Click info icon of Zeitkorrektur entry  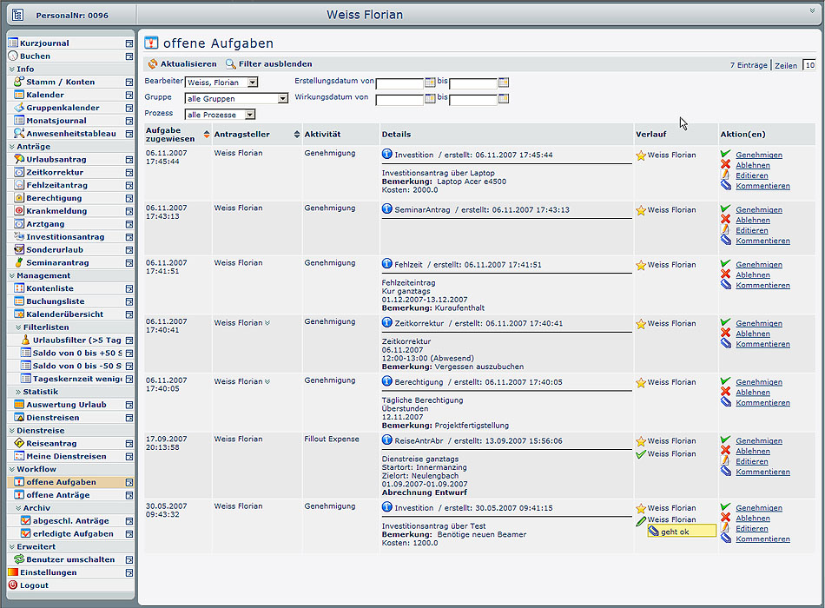coord(386,322)
